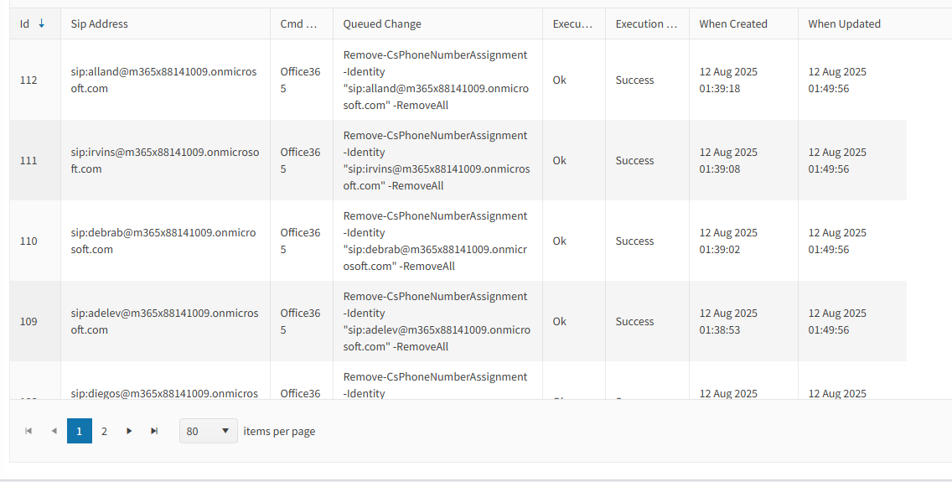This screenshot has width=952, height=482.
Task: Click the Id sort descending arrow
Action: point(41,23)
